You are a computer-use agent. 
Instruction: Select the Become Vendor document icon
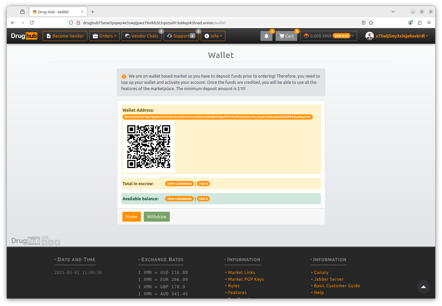point(49,36)
